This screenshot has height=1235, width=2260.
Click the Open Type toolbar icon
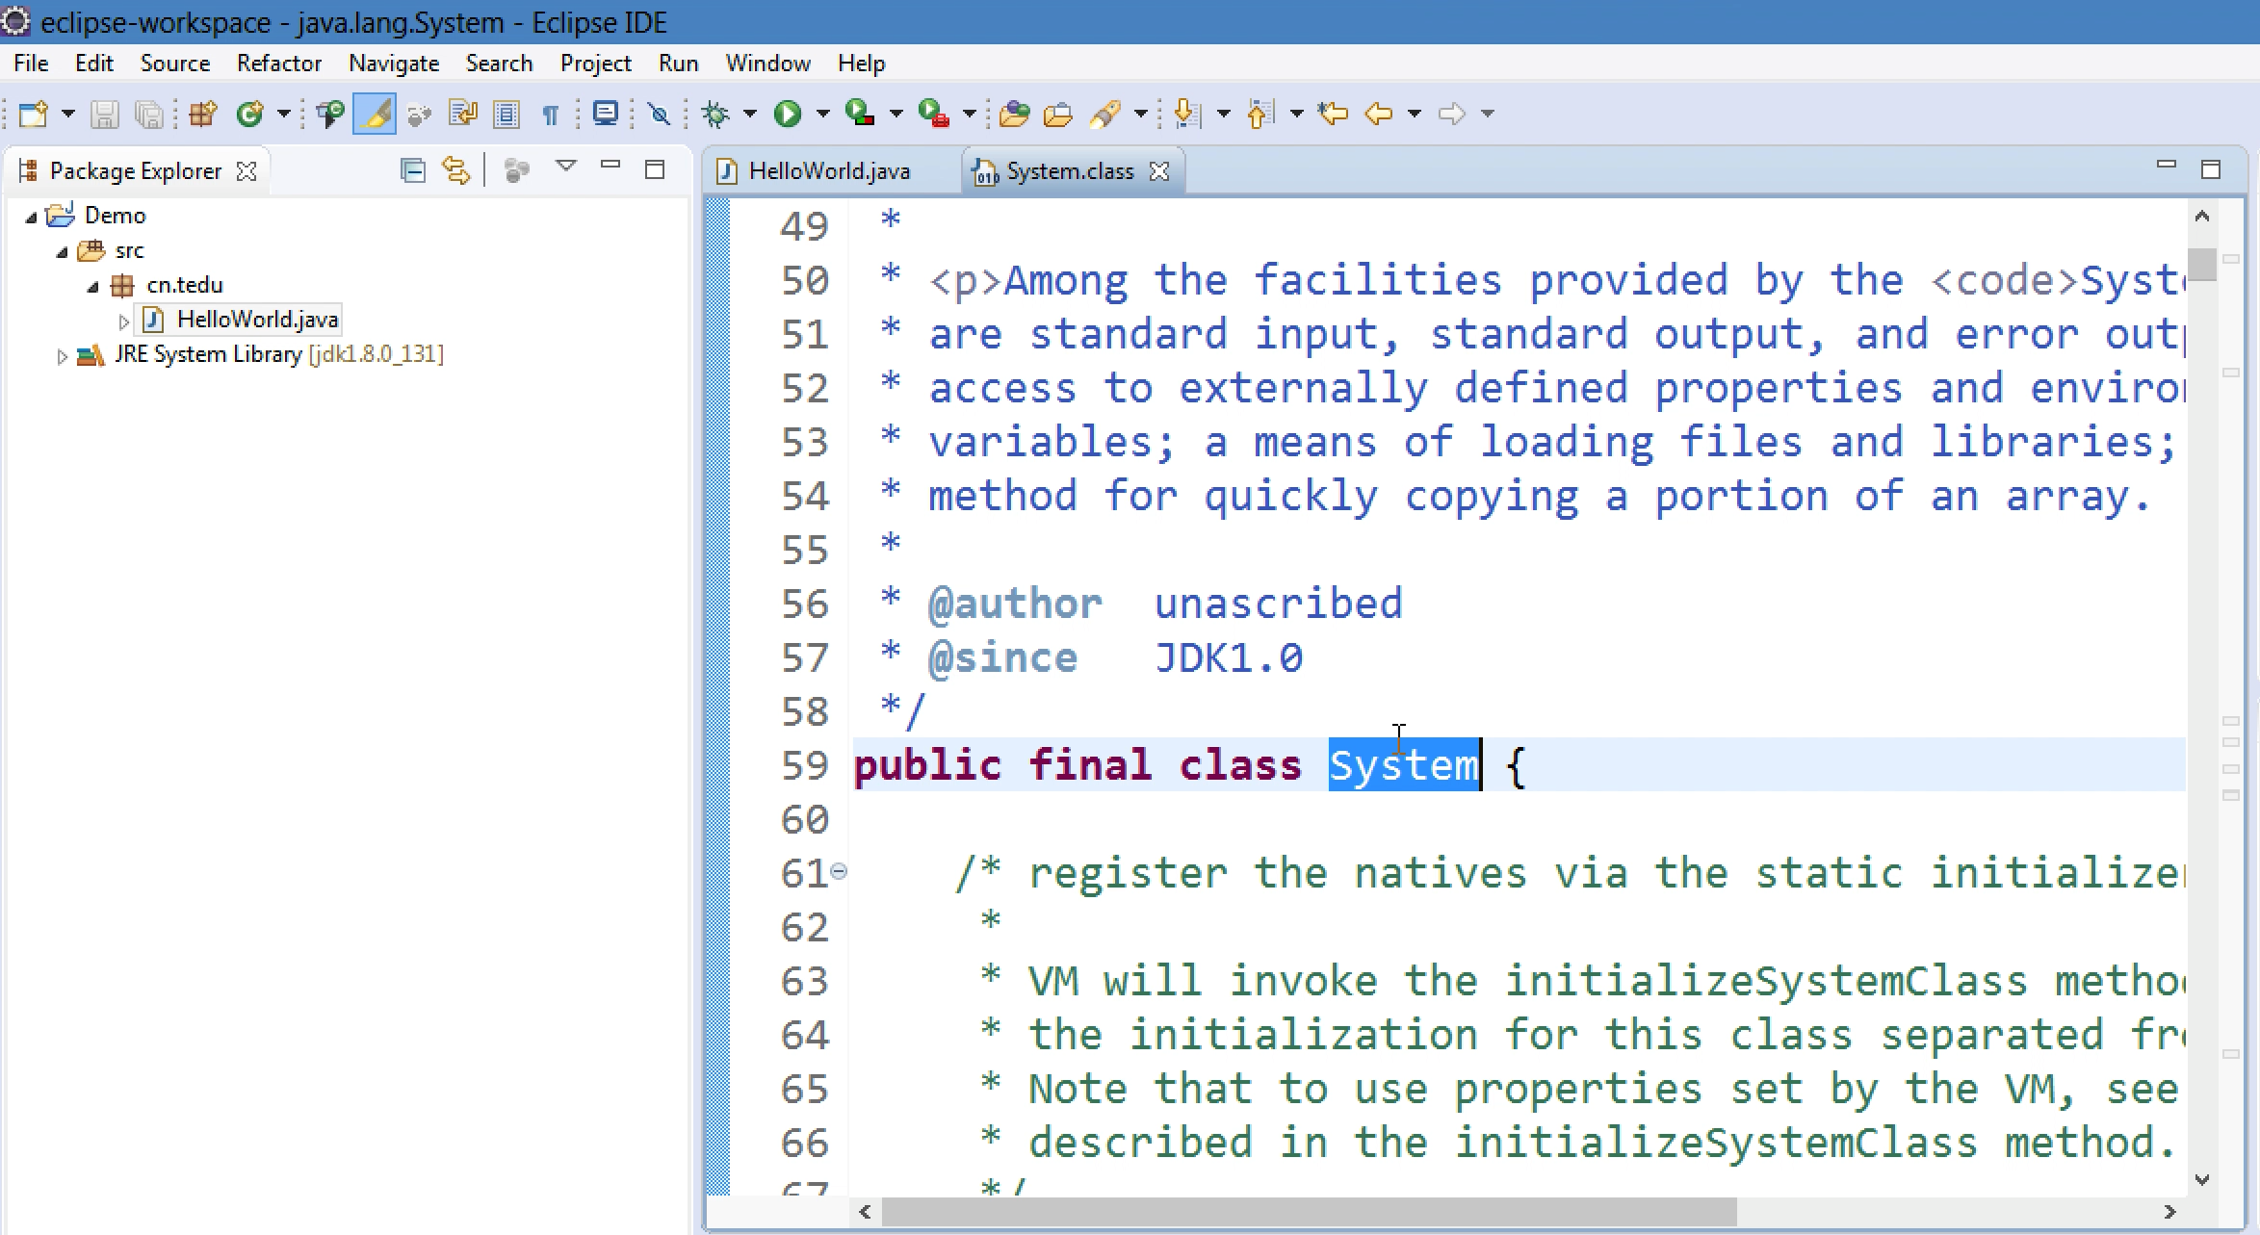point(1014,114)
